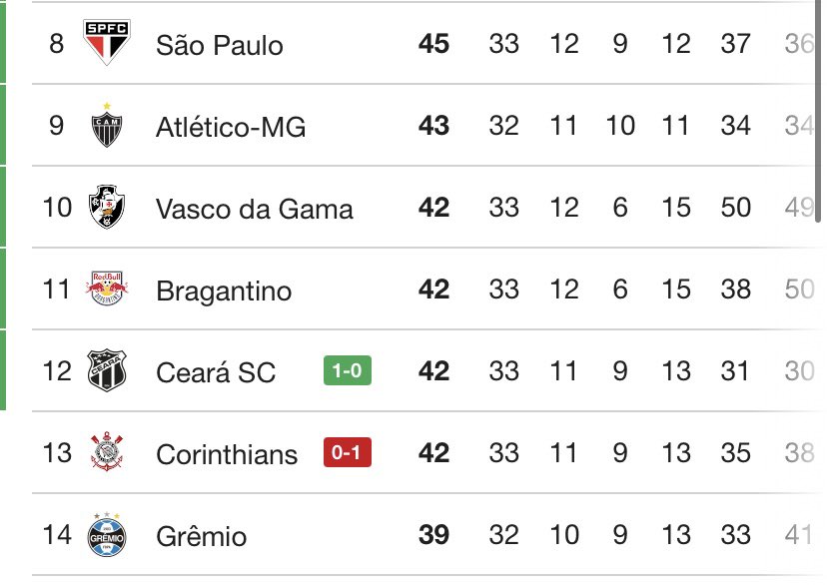Click the Corinthians club crest
Screen dimensions: 827x585
click(x=106, y=453)
